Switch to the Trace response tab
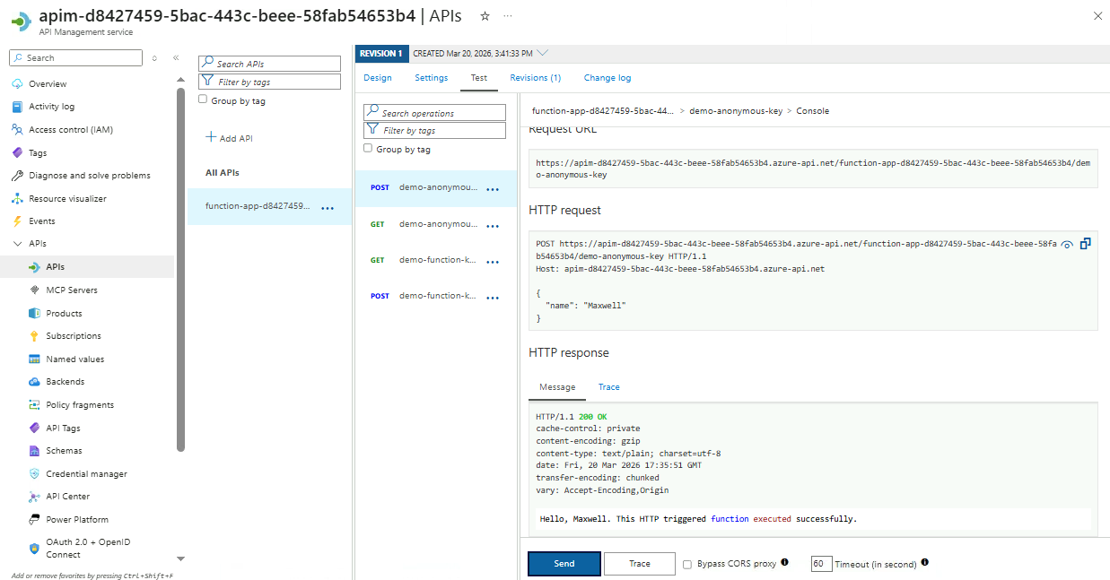This screenshot has width=1110, height=580. 608,387
